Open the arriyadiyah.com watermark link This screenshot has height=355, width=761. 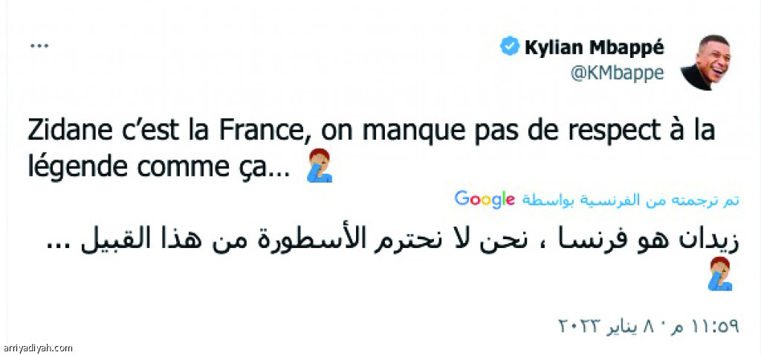[38, 348]
